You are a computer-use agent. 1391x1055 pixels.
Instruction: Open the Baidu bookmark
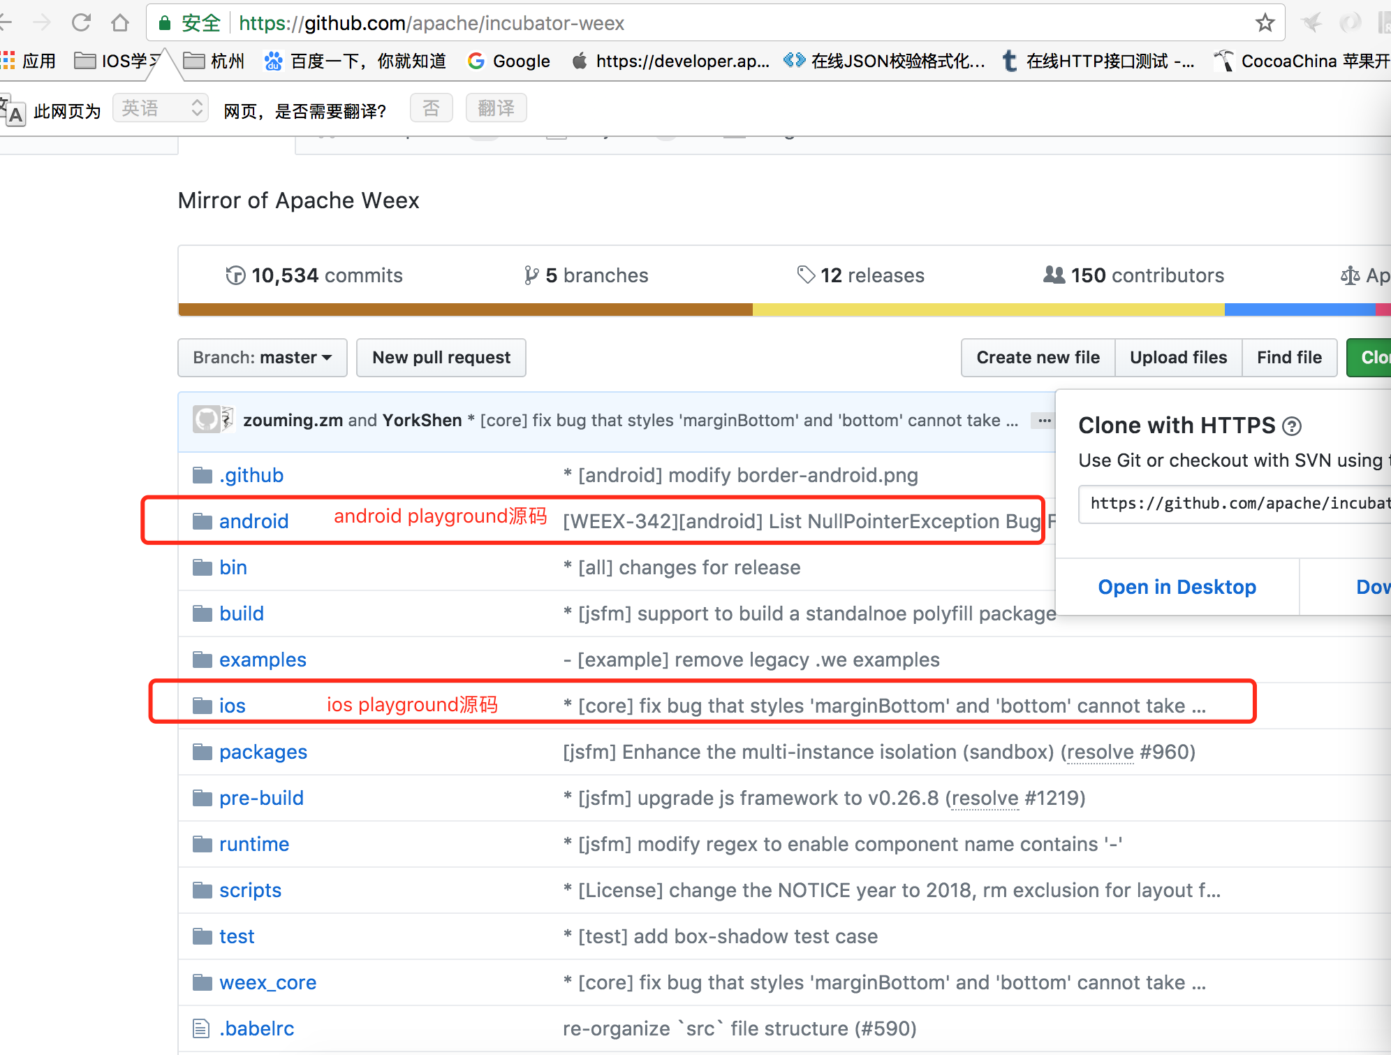click(355, 61)
